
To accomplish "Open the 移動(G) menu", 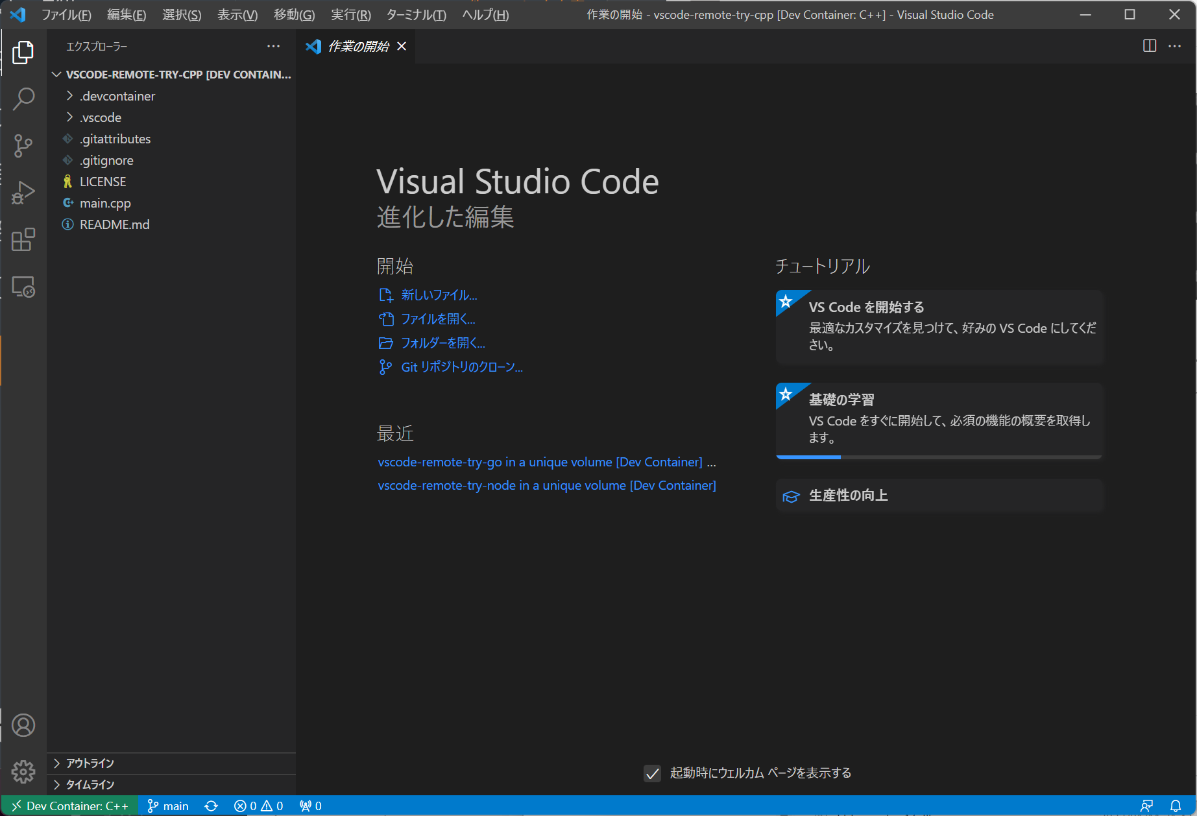I will point(295,14).
